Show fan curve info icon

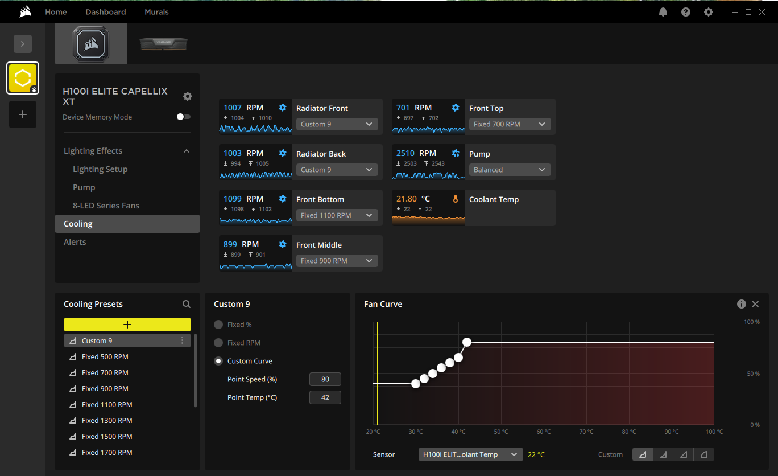(x=742, y=304)
